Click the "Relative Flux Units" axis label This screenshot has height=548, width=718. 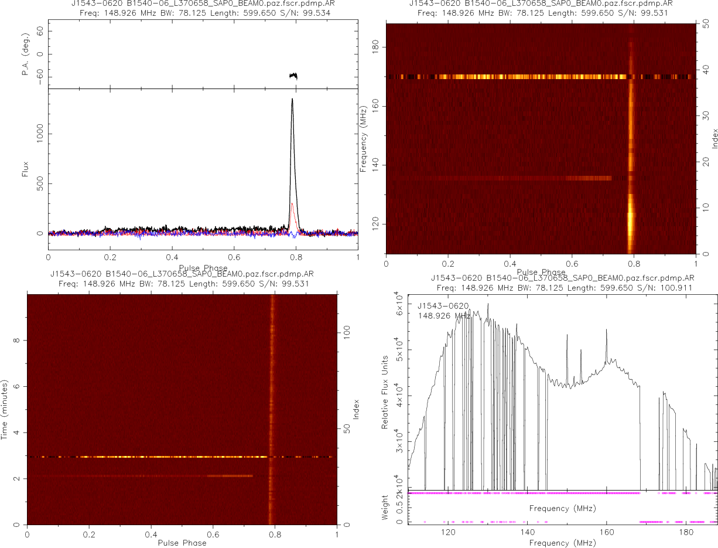point(385,392)
